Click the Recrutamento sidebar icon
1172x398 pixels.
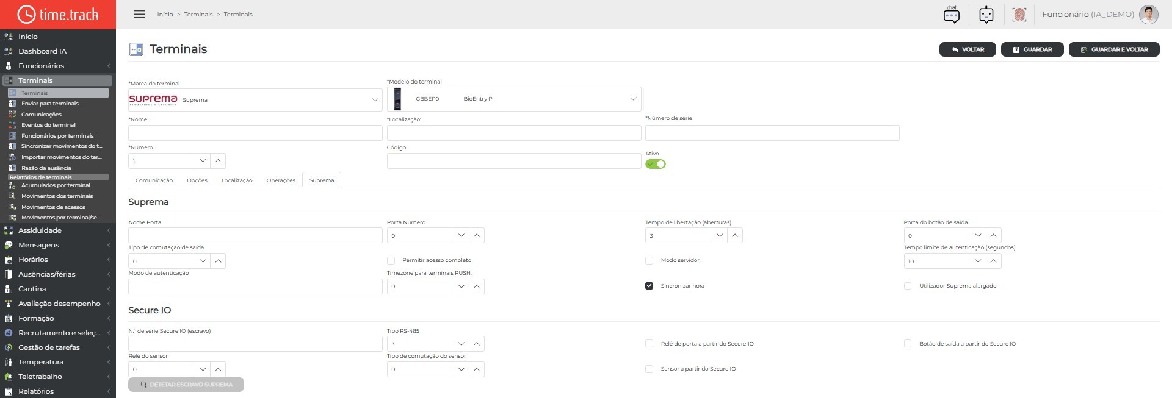point(9,333)
